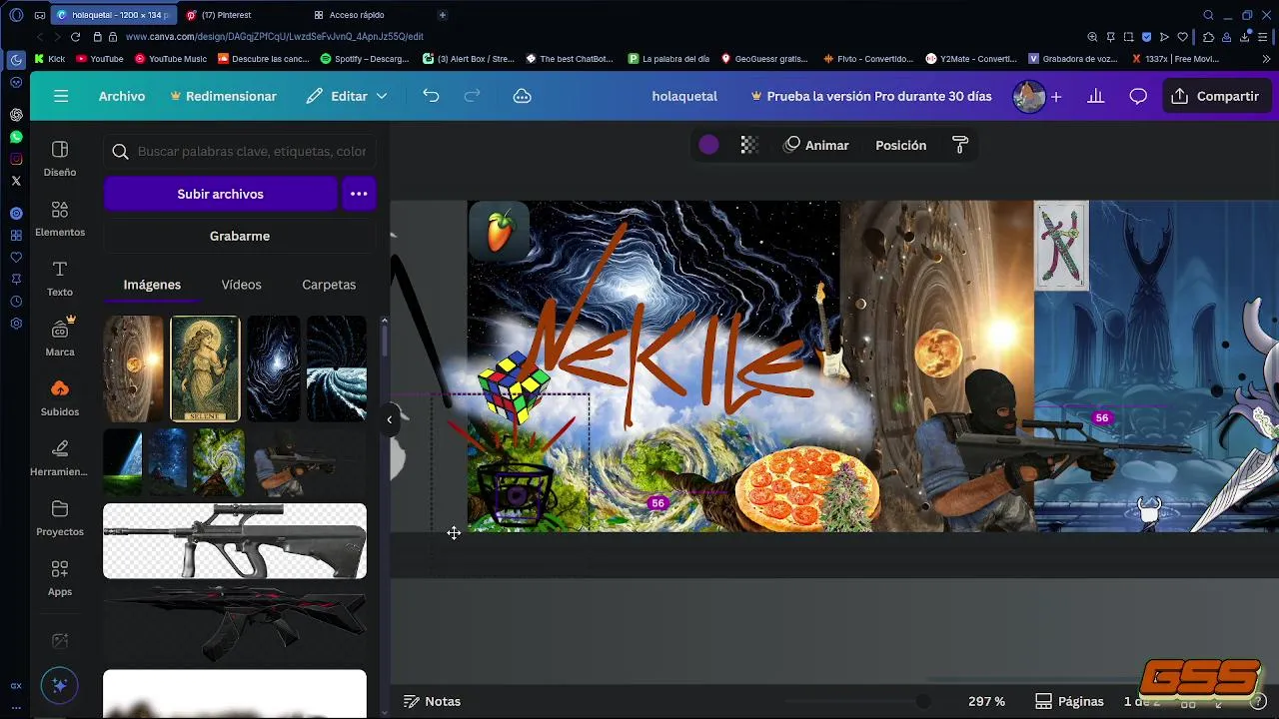The image size is (1279, 719).
Task: Select the pizza image on the canvas
Action: [x=807, y=489]
